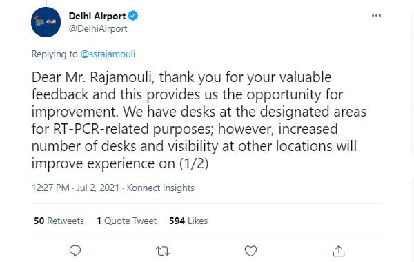This screenshot has height=262, width=414.
Task: Click the Jul 2, 2021 date
Action: (x=98, y=188)
